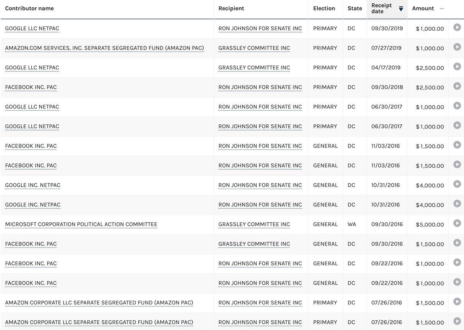
Task: Select the receipt date 04/17/2019
Action: click(x=386, y=68)
